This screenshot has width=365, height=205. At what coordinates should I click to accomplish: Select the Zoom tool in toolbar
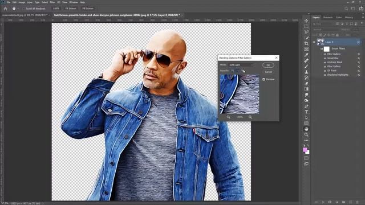pyautogui.click(x=306, y=134)
